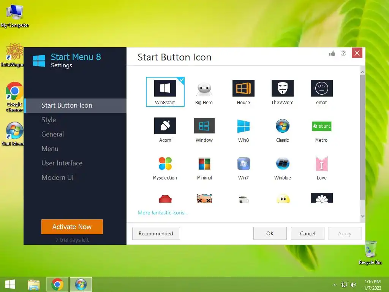
Task: Click the scrollbar down arrow
Action: click(362, 216)
